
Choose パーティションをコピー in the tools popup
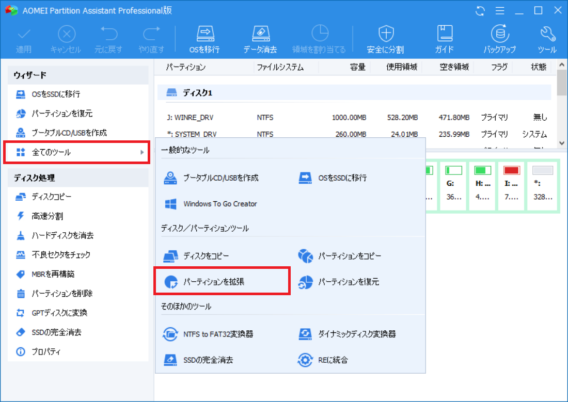(339, 256)
